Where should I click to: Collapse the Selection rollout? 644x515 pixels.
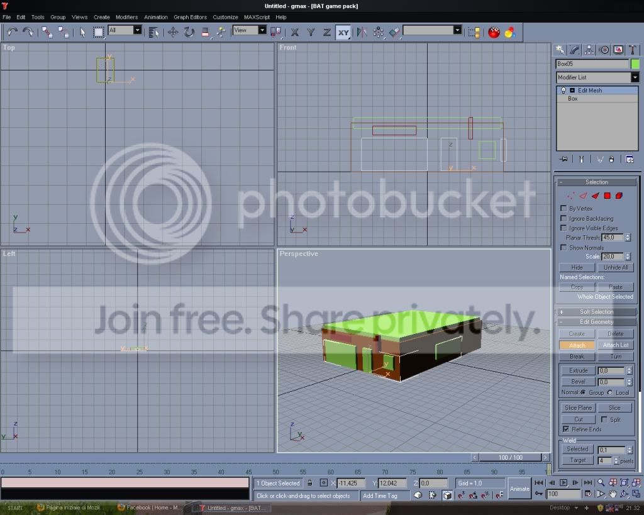(596, 182)
